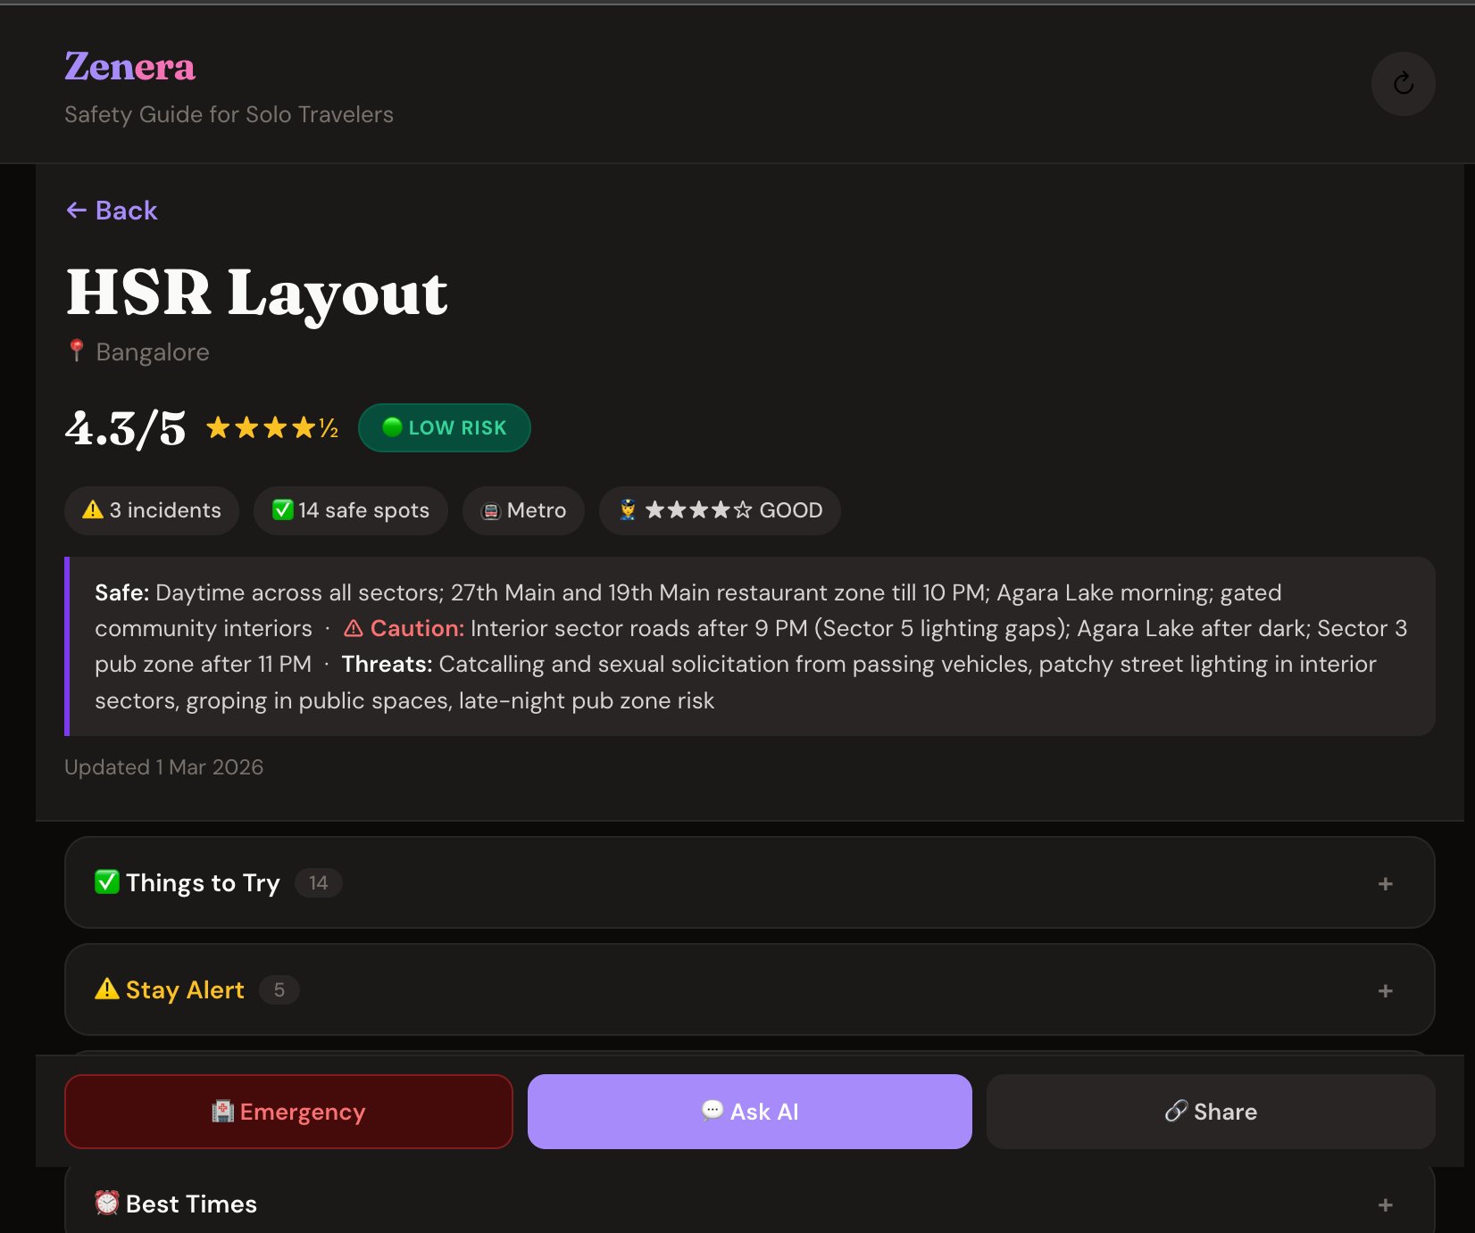Viewport: 1475px width, 1233px height.
Task: Click the Things to Try checkmark icon
Action: coord(107,882)
